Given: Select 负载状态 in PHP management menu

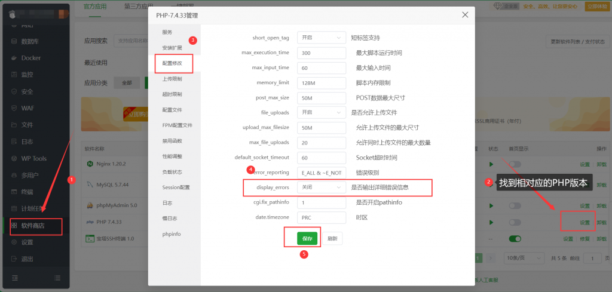Looking at the screenshot, I should click(x=172, y=172).
